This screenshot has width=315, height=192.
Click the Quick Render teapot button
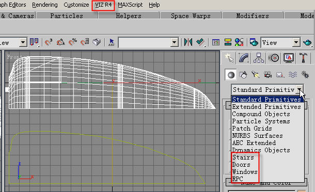tap(307, 42)
